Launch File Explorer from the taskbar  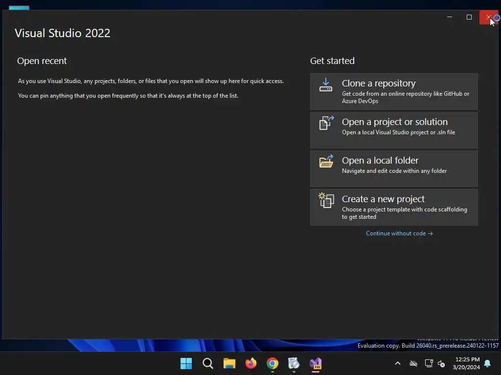click(229, 363)
